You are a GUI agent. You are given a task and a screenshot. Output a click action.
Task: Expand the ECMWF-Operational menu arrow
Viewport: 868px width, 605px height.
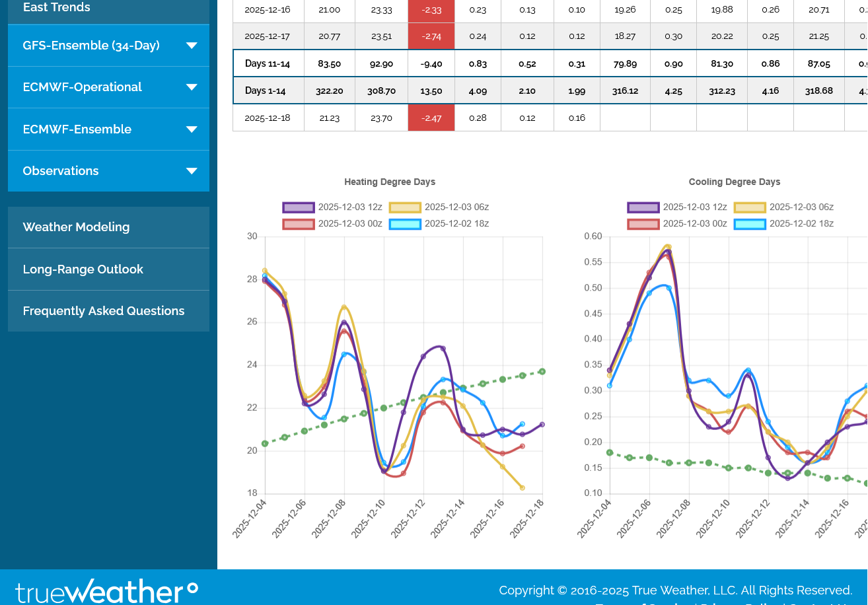pos(192,87)
